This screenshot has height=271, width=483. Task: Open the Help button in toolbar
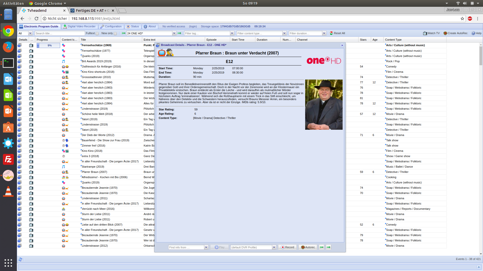tap(476, 33)
